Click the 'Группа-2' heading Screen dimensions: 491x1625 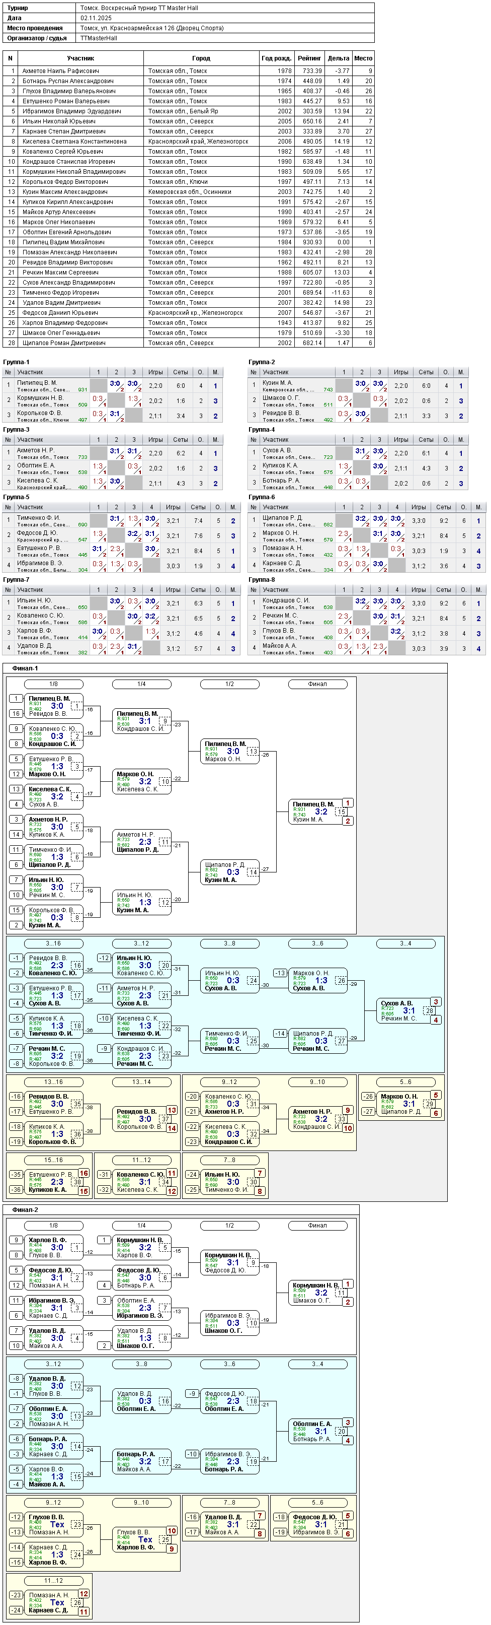262,363
